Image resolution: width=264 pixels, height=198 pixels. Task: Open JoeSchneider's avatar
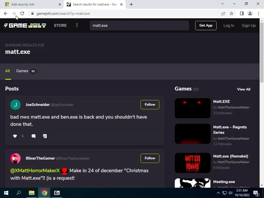15,105
